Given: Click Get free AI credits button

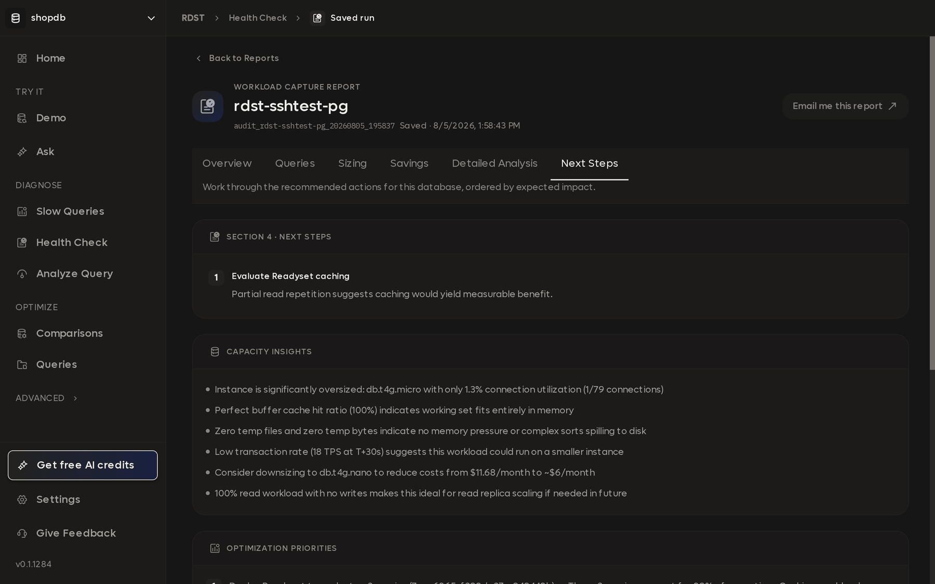Looking at the screenshot, I should tap(83, 465).
